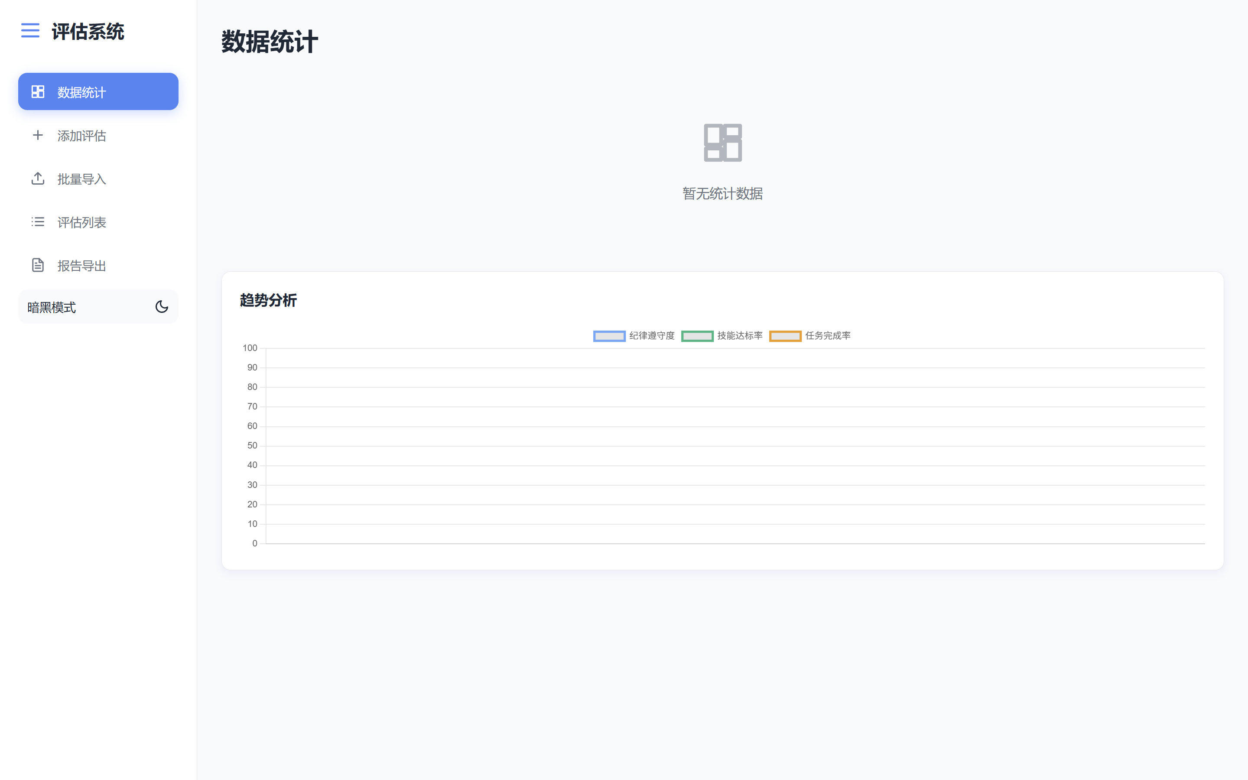
Task: Click the moon icon to enable dark mode
Action: (x=162, y=306)
